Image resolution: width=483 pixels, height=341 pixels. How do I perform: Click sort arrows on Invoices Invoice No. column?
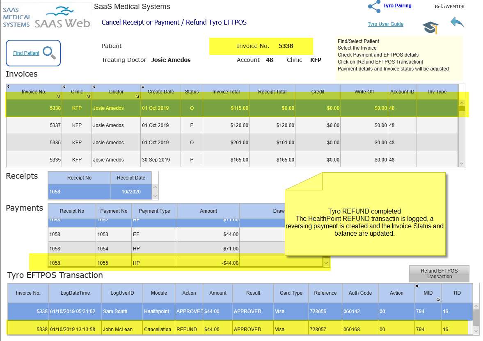click(8, 87)
